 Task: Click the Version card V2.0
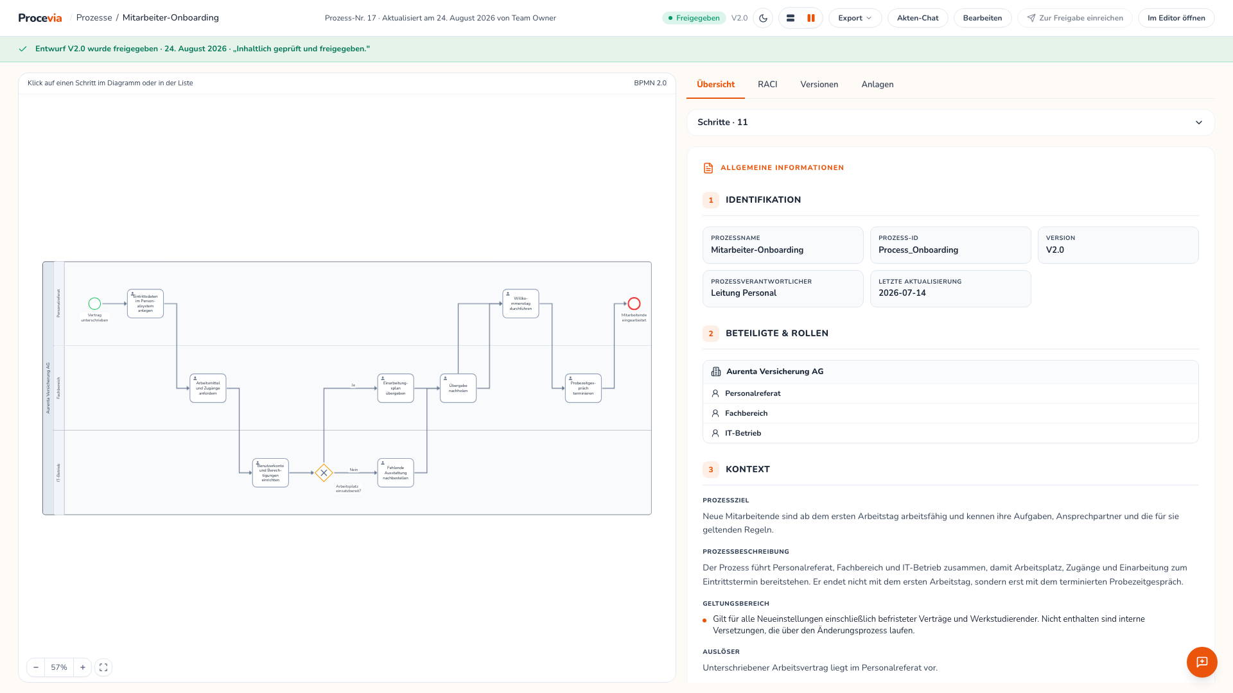1118,245
